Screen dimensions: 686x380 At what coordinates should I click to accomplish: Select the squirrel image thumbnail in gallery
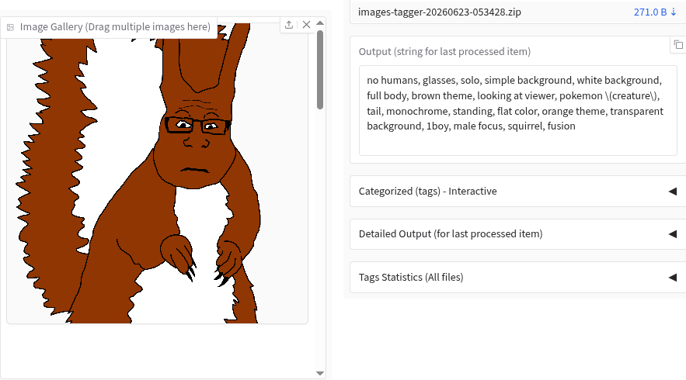(157, 174)
